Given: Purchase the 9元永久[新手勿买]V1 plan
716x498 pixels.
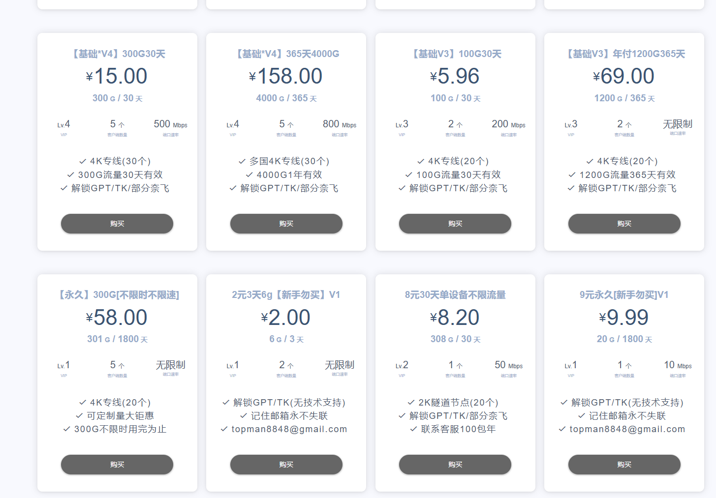Looking at the screenshot, I should point(624,465).
